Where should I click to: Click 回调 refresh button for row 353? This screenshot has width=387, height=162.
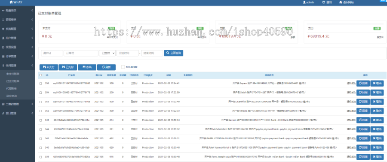click(x=363, y=102)
